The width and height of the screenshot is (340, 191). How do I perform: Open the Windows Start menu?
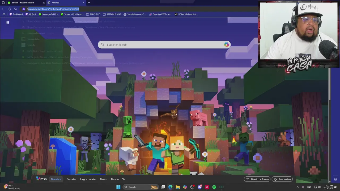point(118,187)
